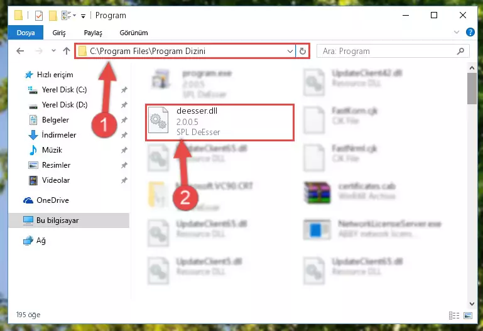Click the vertical scrollbar thumb
The width and height of the screenshot is (483, 331).
(x=472, y=89)
